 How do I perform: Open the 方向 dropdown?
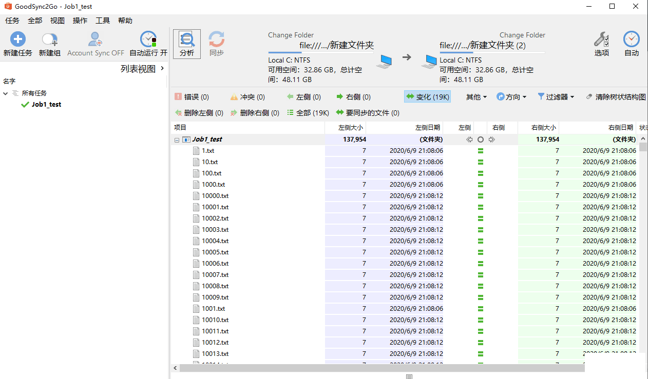tap(511, 97)
